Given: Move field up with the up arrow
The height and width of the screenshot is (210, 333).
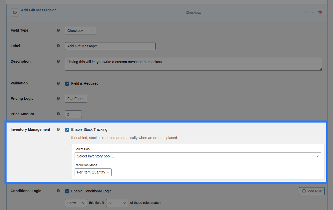Looking at the screenshot, I should pyautogui.click(x=306, y=12).
